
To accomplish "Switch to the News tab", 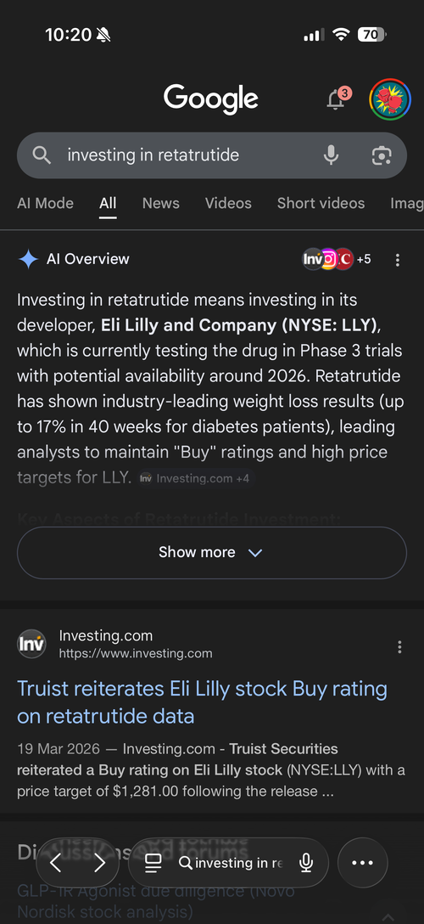I will point(160,203).
